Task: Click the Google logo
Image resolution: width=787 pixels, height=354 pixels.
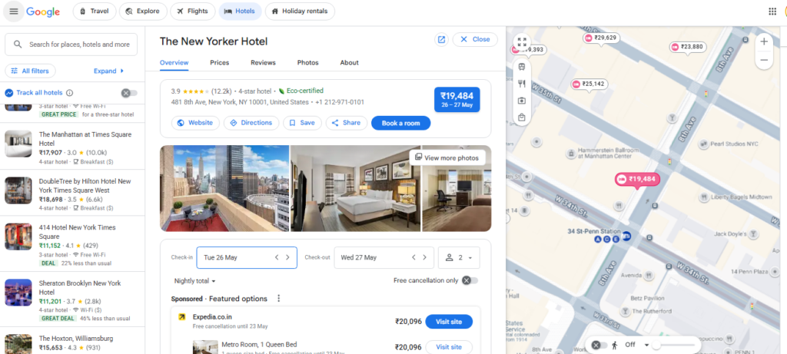Action: coord(43,12)
